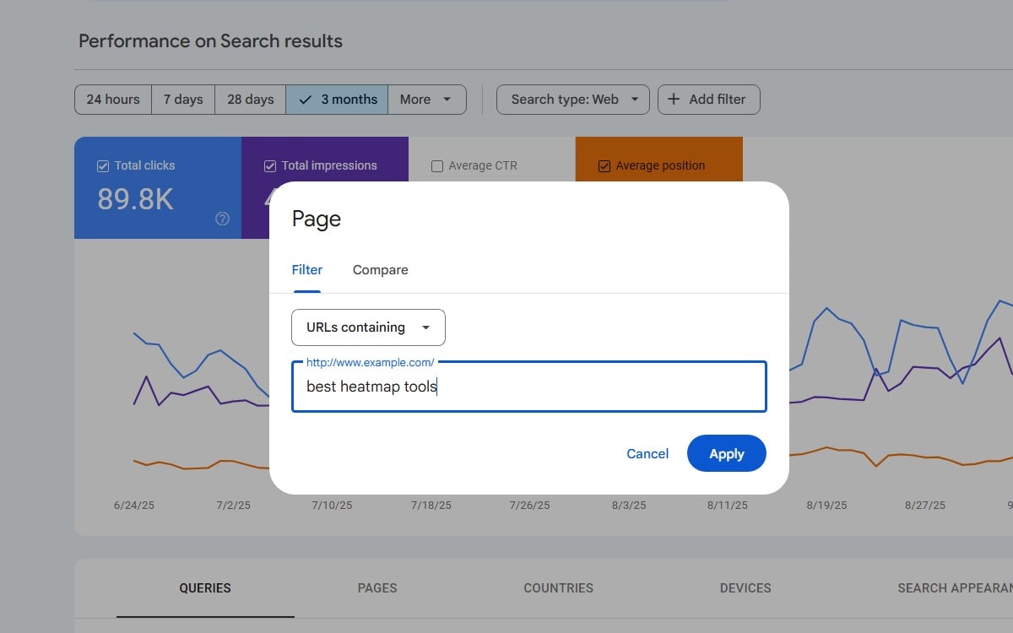The width and height of the screenshot is (1013, 633).
Task: Open the PAGES tab
Action: tap(377, 588)
